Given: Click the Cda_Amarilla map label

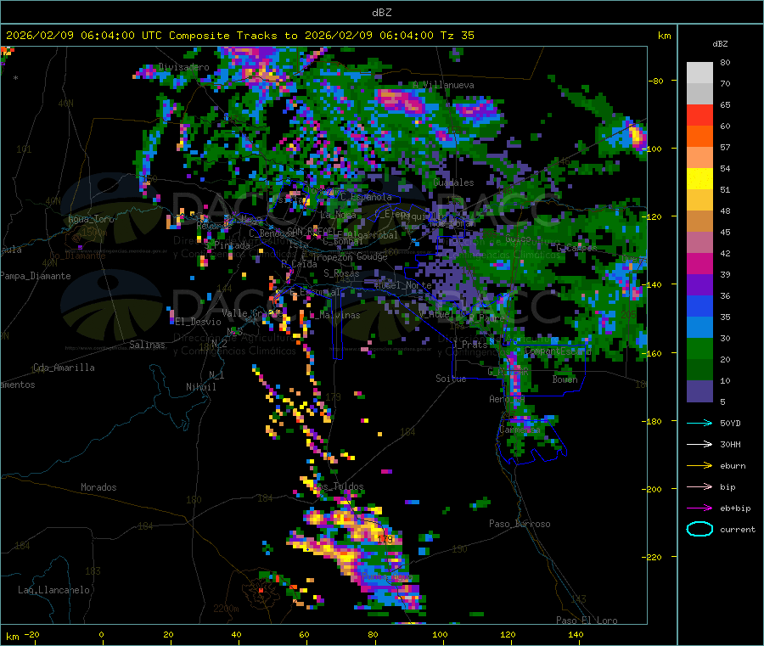Looking at the screenshot, I should 64,368.
